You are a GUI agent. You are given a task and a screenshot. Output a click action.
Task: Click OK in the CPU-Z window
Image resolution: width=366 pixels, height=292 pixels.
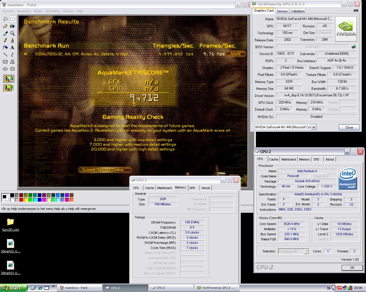pyautogui.click(x=352, y=267)
